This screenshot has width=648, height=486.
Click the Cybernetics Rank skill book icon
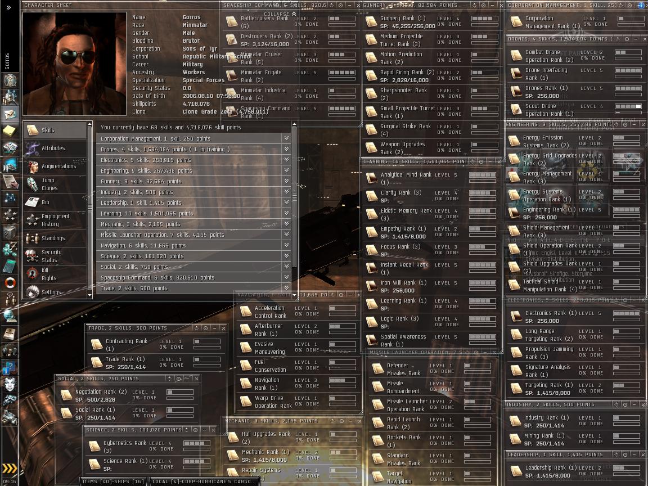click(x=94, y=446)
